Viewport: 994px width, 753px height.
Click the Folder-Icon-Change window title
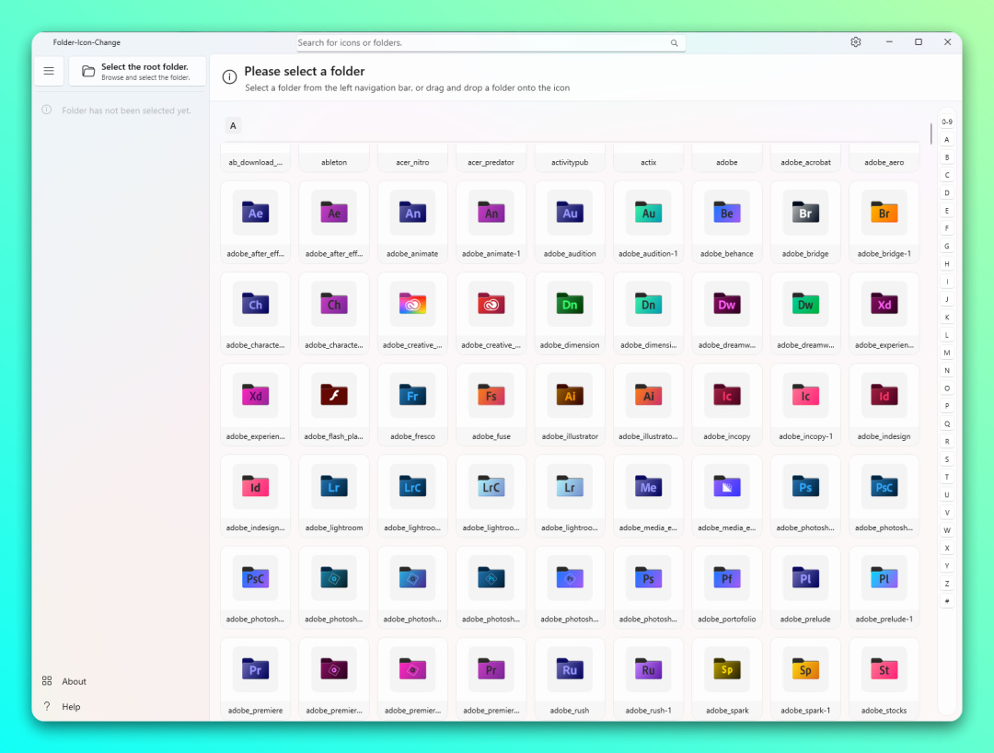[87, 42]
